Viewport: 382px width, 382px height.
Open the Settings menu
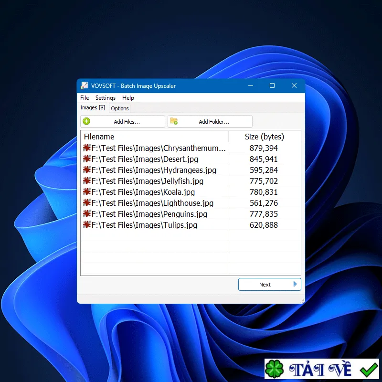(105, 98)
